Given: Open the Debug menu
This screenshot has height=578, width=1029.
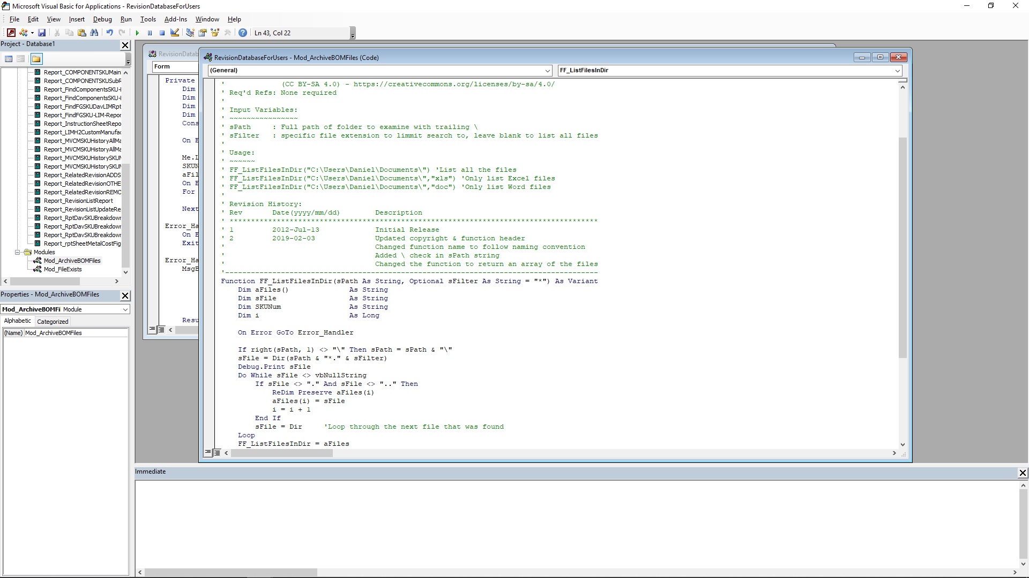Looking at the screenshot, I should [102, 19].
